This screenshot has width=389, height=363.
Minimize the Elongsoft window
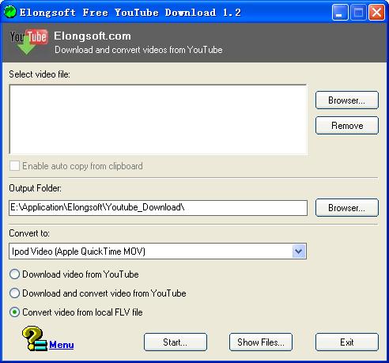tap(340, 12)
